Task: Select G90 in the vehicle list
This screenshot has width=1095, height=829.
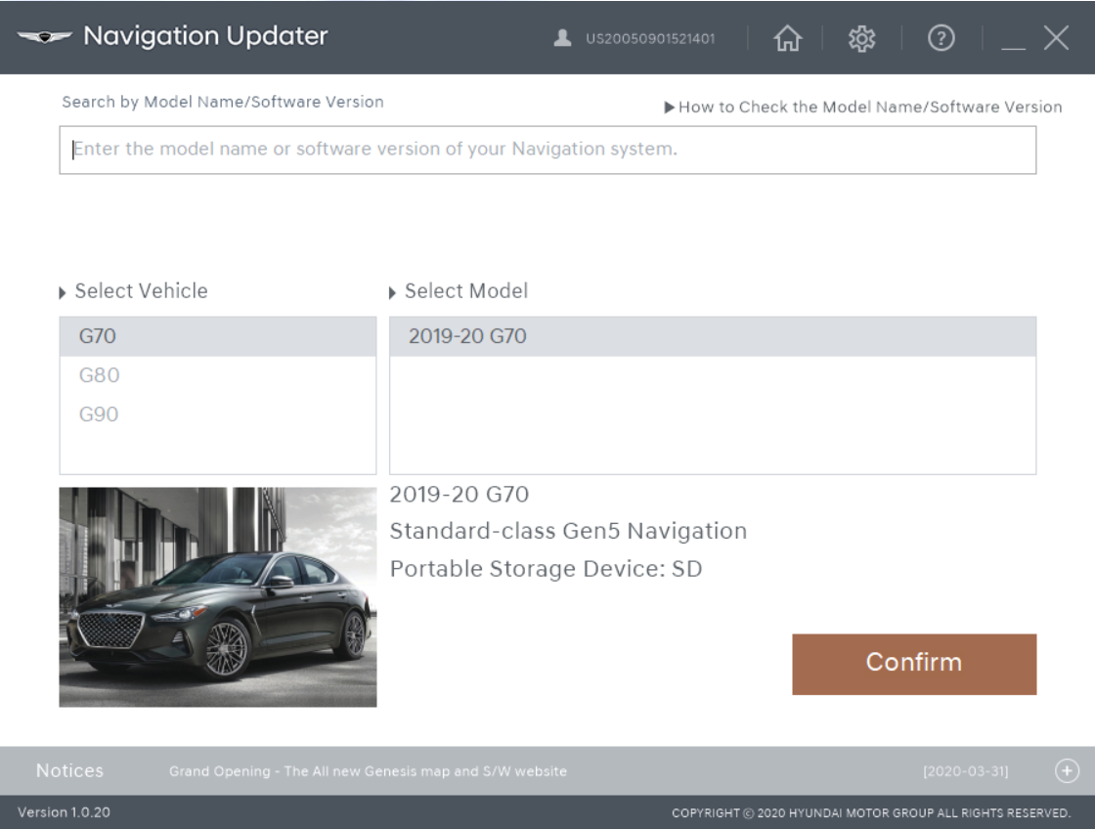Action: [218, 414]
